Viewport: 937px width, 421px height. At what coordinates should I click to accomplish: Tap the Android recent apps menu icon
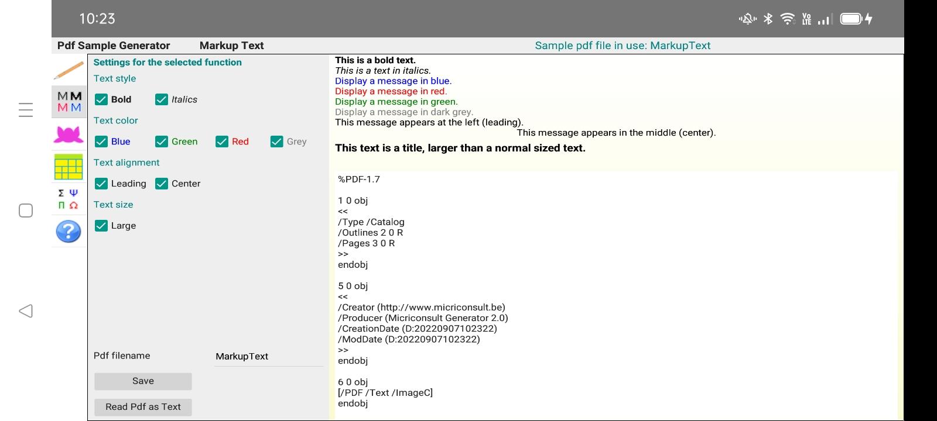point(26,110)
